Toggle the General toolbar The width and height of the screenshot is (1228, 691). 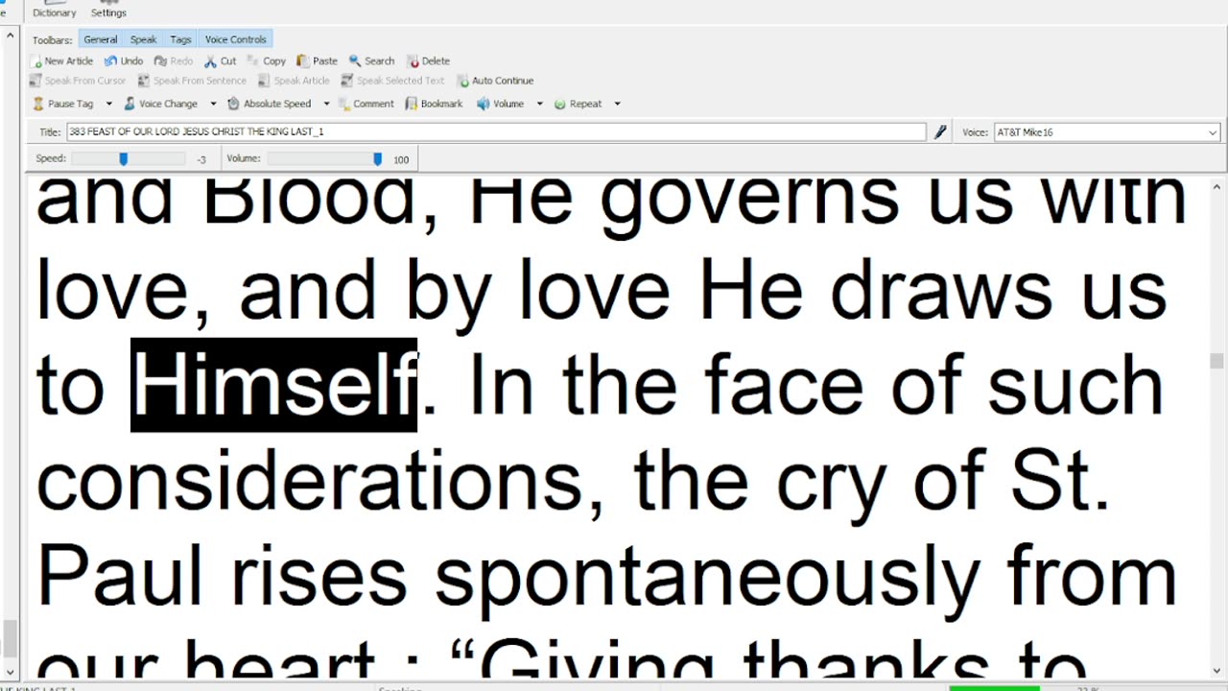[100, 39]
